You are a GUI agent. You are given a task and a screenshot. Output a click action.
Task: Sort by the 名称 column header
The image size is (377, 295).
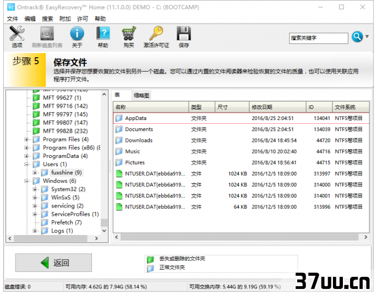pos(151,107)
